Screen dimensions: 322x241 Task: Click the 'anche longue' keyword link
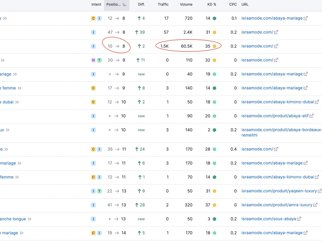click(x=13, y=219)
